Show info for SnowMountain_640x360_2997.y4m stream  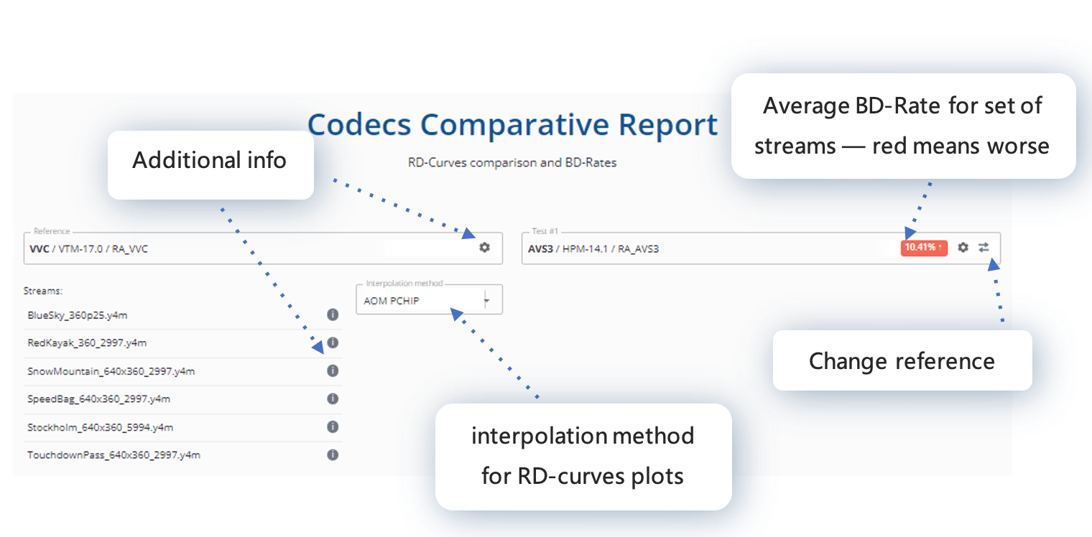(x=333, y=370)
